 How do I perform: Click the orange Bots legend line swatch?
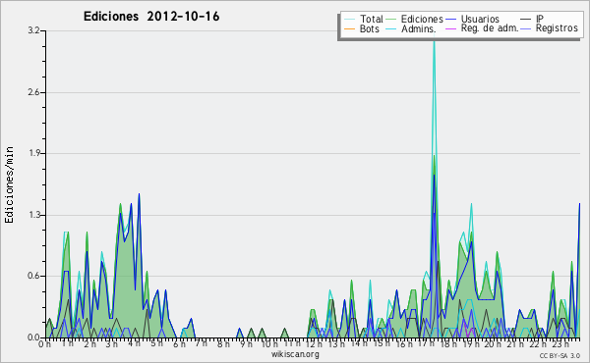[x=349, y=28]
